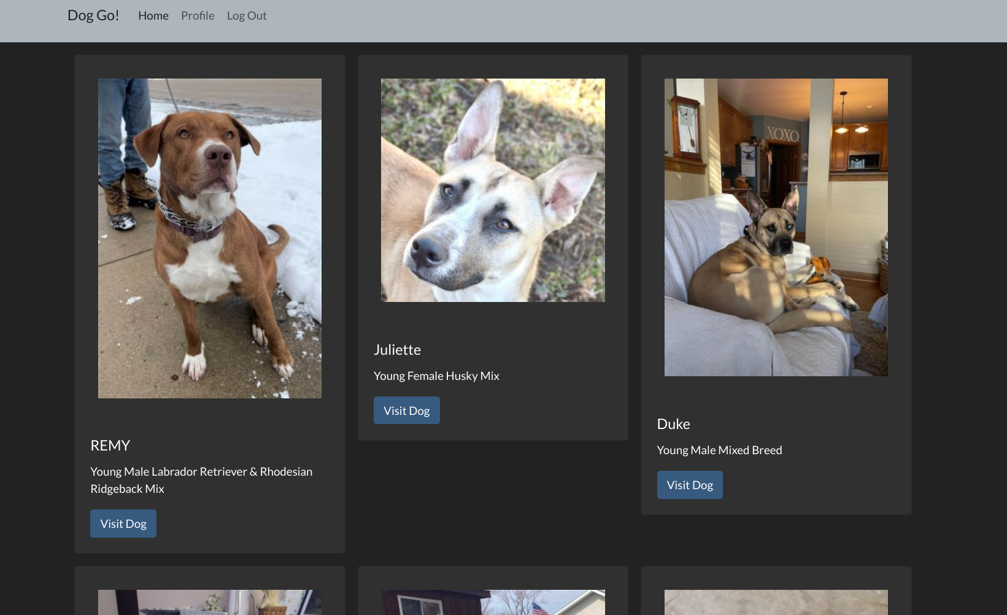The image size is (1007, 615).
Task: Click the Duke name heading
Action: (673, 424)
